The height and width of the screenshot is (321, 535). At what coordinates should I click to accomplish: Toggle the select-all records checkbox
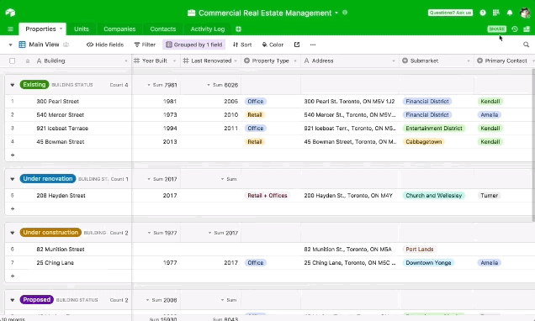pos(13,61)
